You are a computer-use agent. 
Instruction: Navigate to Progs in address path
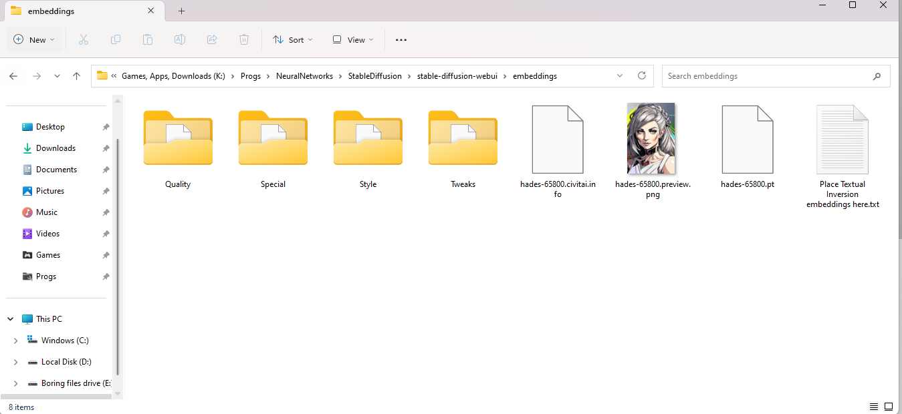251,76
